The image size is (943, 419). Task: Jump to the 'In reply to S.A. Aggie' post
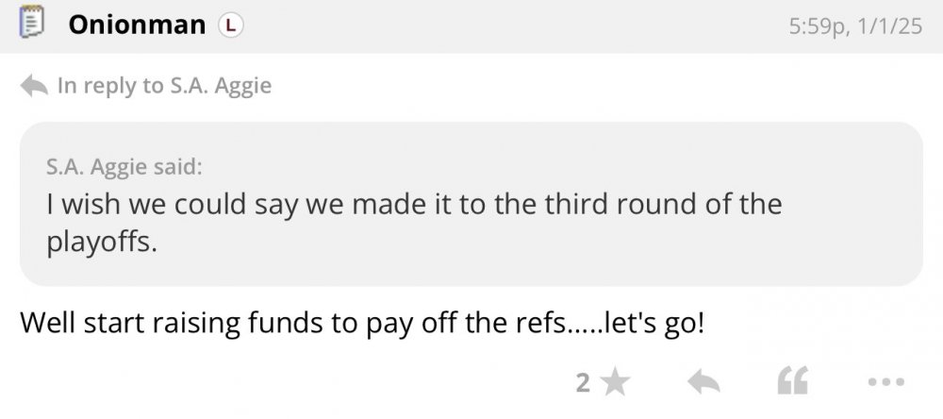[163, 86]
